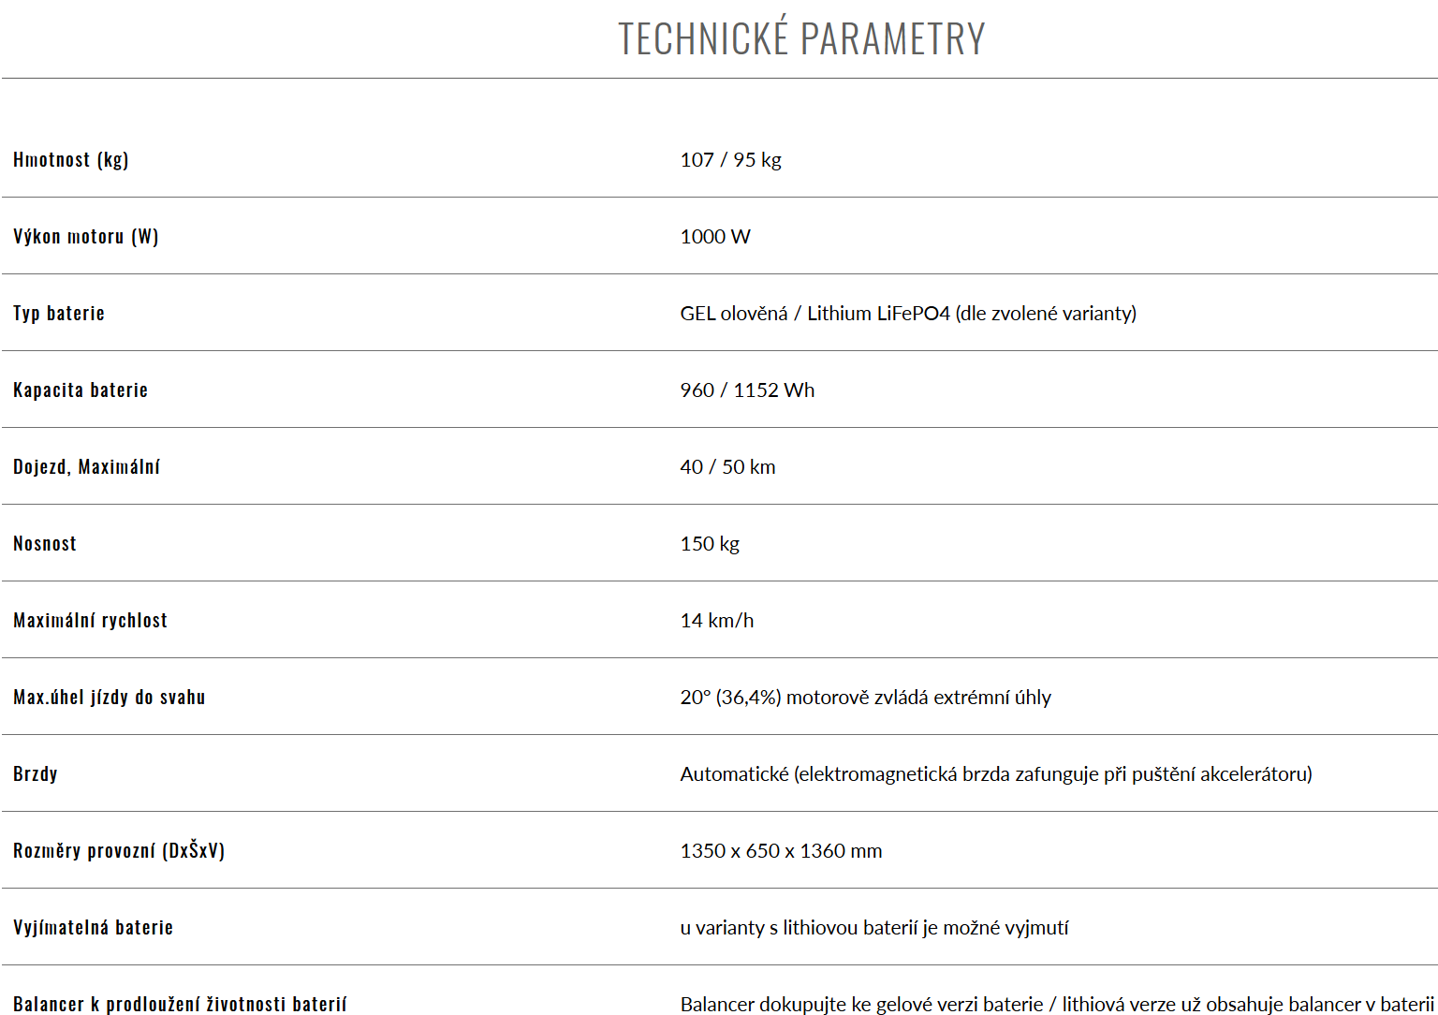The image size is (1438, 1015).
Task: Click the TECHNICKÉ PARAMETRY heading
Action: click(x=801, y=38)
